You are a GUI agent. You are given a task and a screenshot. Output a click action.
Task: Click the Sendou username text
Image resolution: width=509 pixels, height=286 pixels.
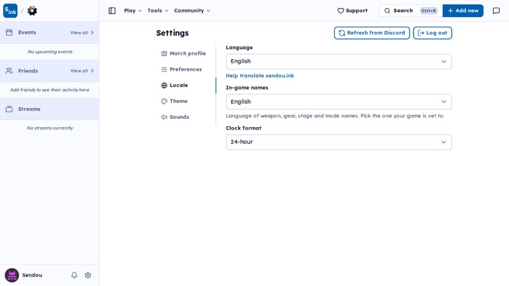(x=32, y=275)
